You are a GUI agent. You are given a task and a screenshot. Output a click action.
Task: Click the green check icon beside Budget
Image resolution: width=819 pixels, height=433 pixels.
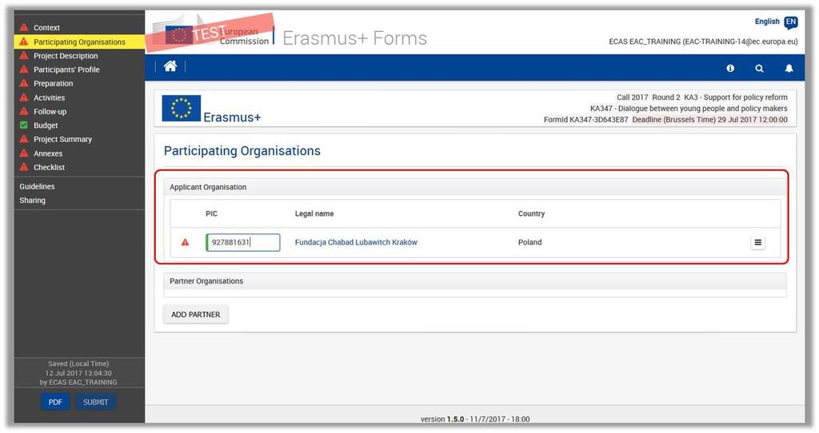[23, 125]
